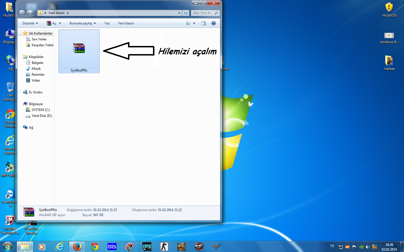Close the Yeni klasör Explorer window
Screen dimensions: 404x252
coord(214,3)
